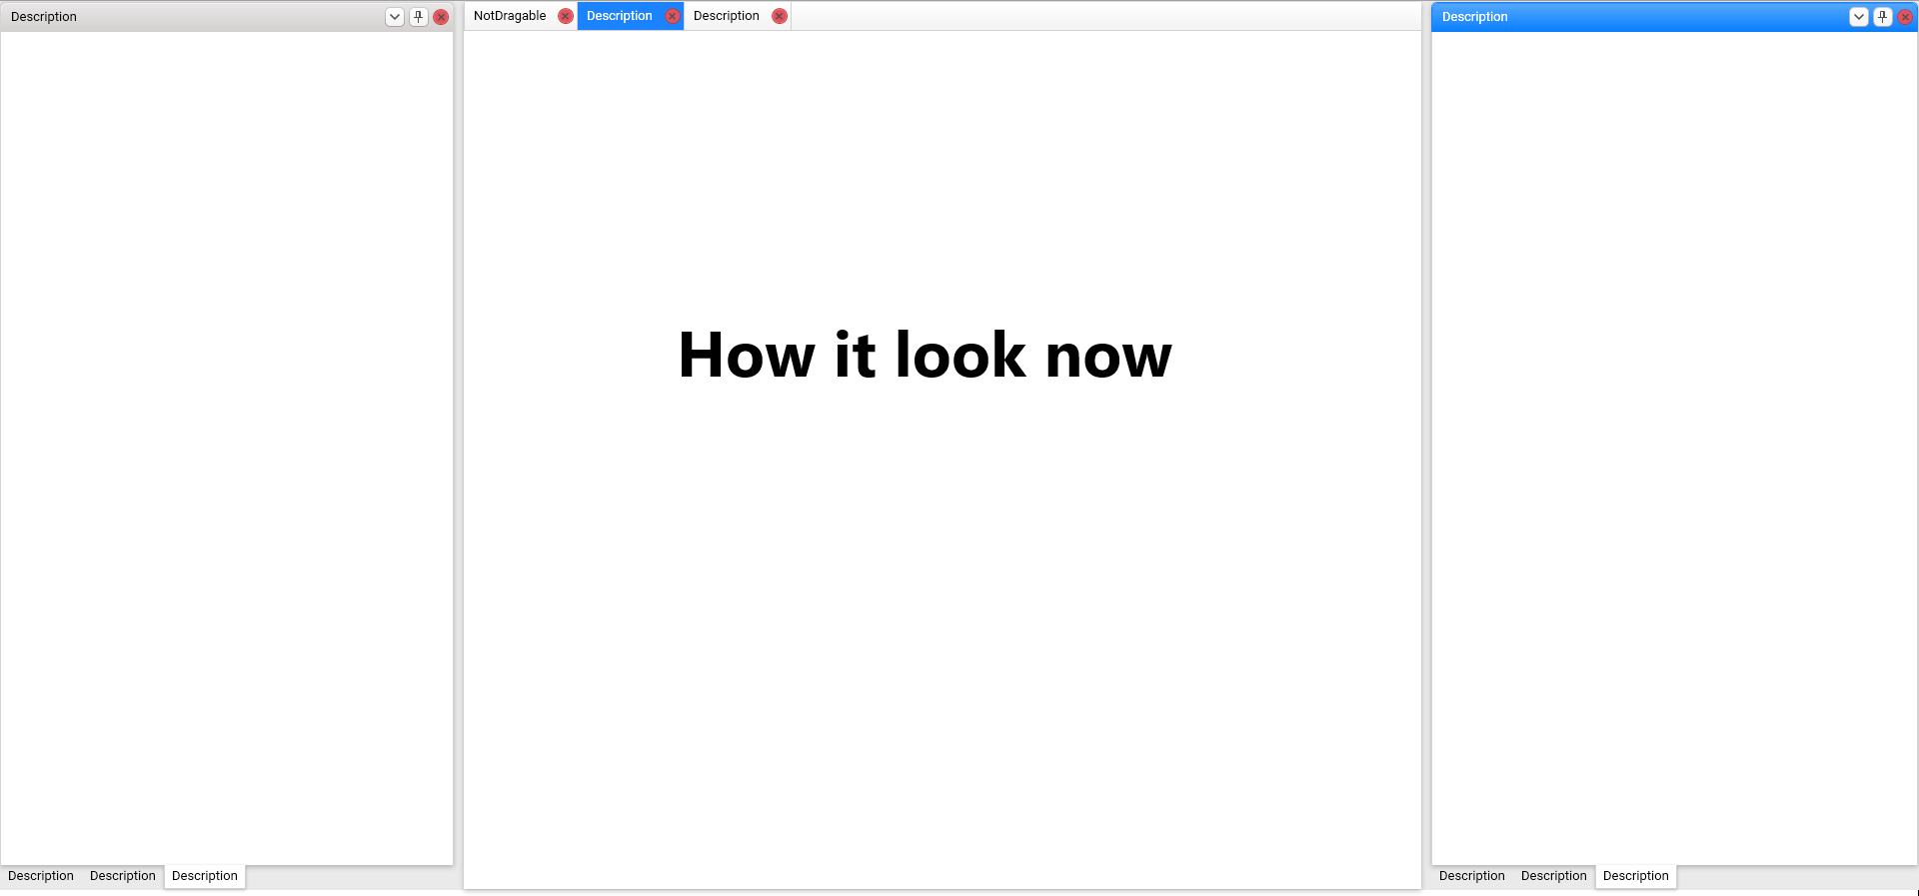Screen dimensions: 1919x896
Task: Click the selected third bottom tab on the left
Action: point(205,876)
